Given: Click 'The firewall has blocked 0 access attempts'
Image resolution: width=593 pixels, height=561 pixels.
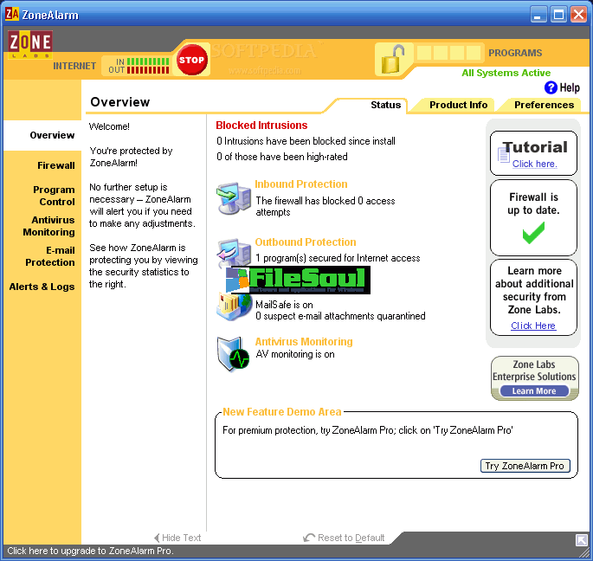Looking at the screenshot, I should click(326, 206).
